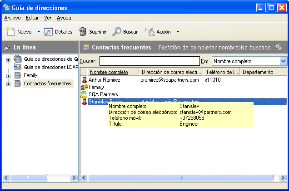Select Contactos frecuentes in the tree

47,83
